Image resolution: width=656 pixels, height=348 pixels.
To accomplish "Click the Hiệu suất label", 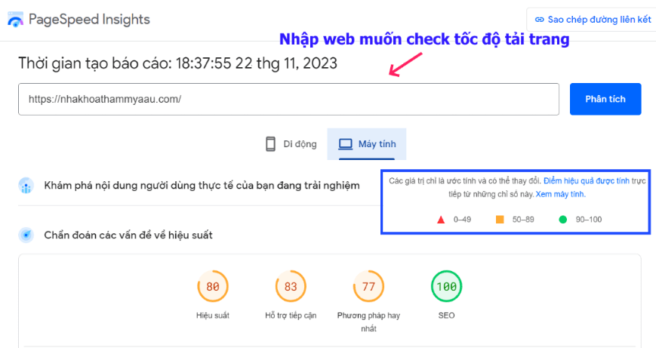I will (x=213, y=316).
